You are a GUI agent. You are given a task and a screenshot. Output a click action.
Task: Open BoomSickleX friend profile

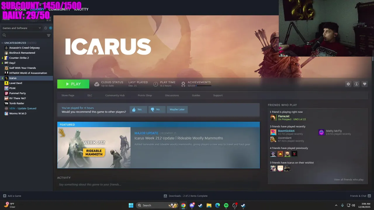click(286, 131)
